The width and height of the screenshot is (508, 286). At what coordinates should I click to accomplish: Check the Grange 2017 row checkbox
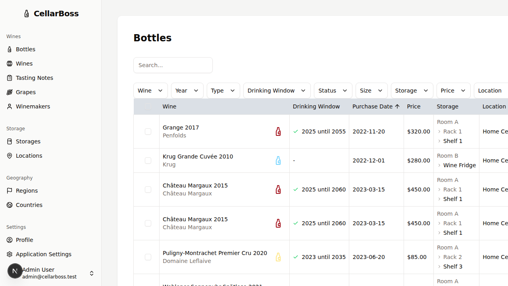(x=148, y=131)
